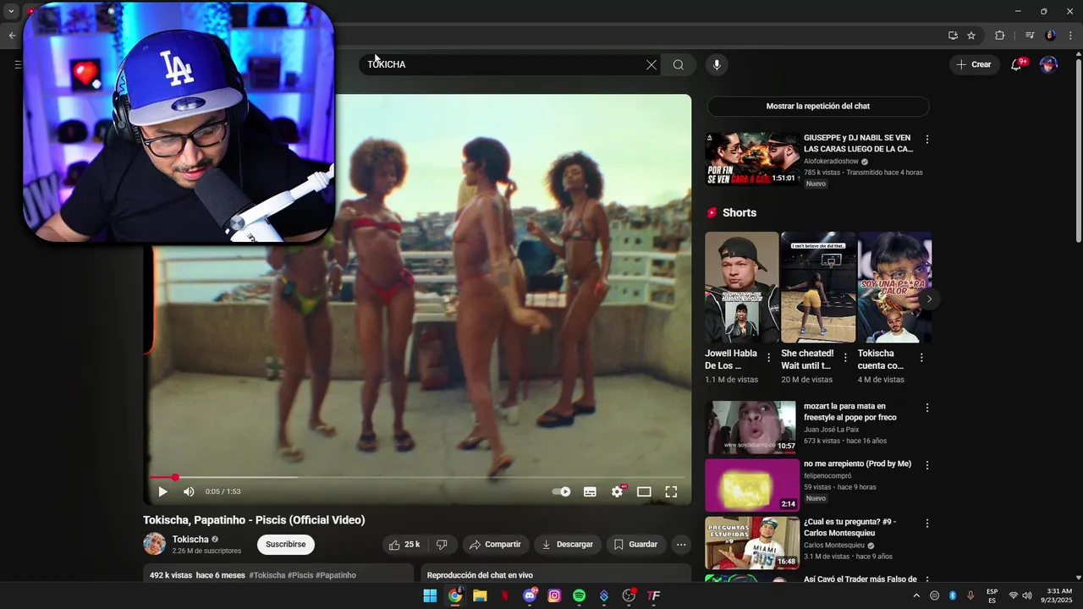Click Mostrar la repetición del chat
The image size is (1083, 609).
818,106
